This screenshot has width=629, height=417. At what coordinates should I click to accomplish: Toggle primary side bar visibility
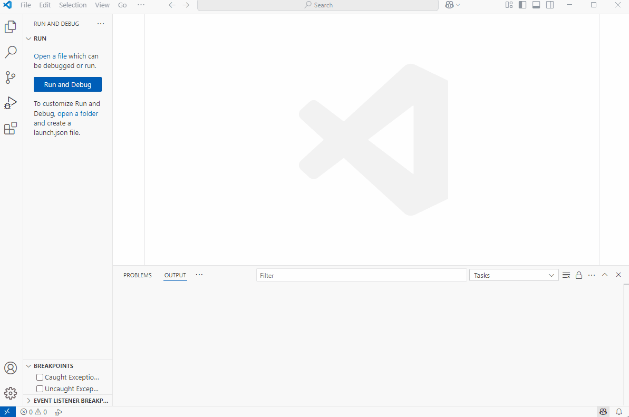[x=522, y=5]
